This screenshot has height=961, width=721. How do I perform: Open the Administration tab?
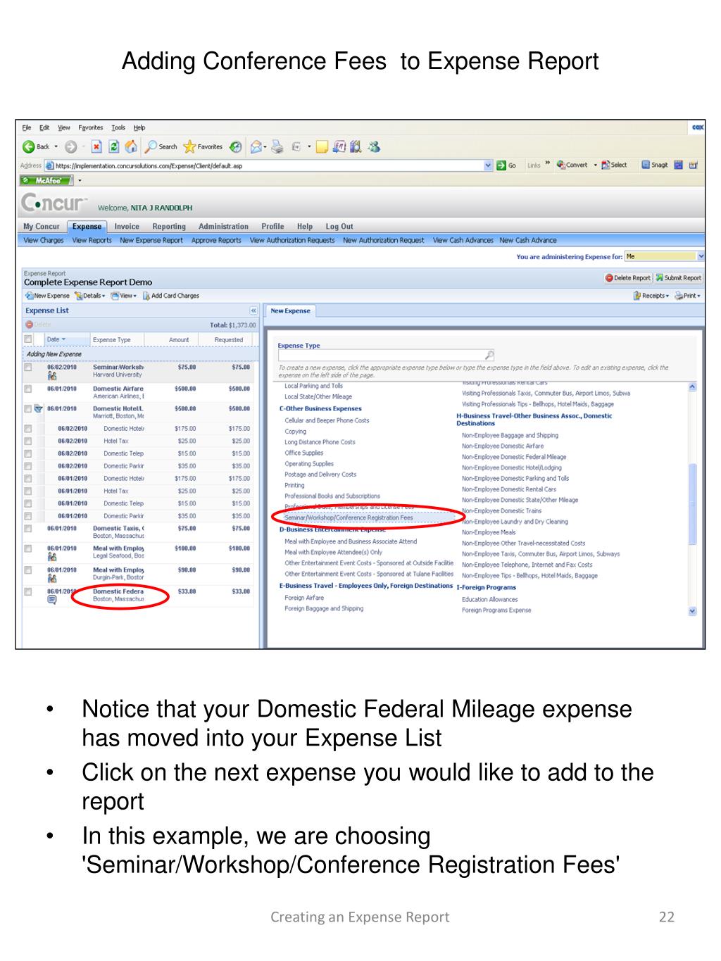pyautogui.click(x=223, y=227)
